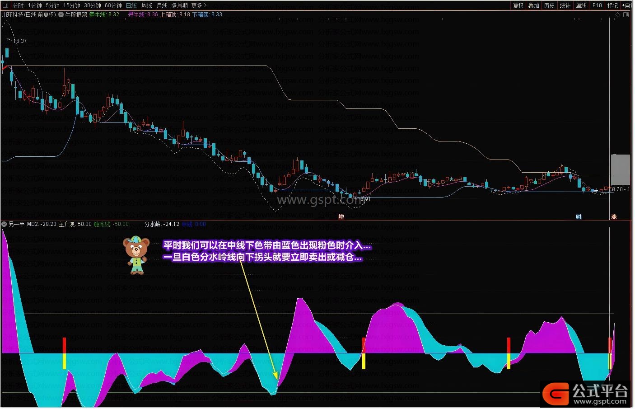Image resolution: width=635 pixels, height=409 pixels.
Task: Click the 另一半 indicator name
Action: tap(16, 224)
